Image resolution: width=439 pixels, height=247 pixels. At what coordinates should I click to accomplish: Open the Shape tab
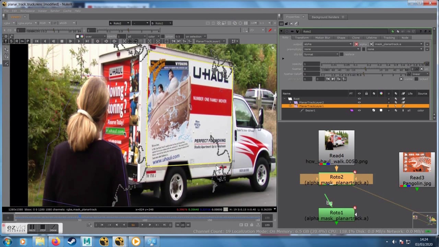tap(341, 38)
